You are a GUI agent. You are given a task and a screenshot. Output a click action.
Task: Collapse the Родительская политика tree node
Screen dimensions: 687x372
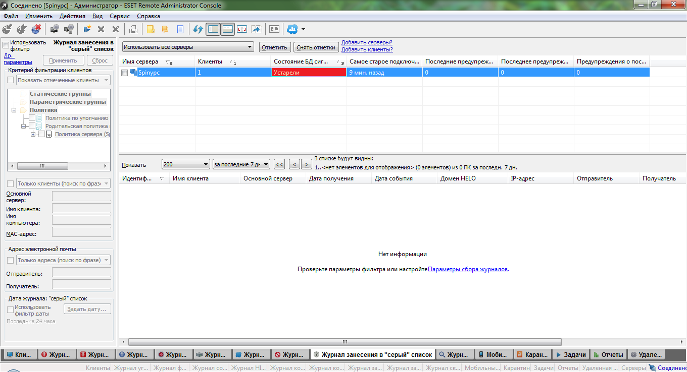[x=24, y=126]
